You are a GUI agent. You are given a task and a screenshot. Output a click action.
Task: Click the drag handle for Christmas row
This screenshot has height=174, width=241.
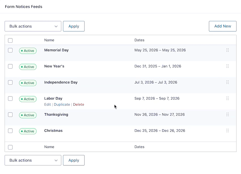coord(227,131)
